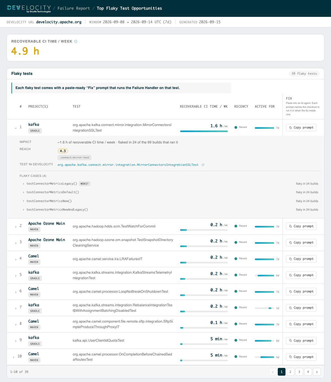Copy prompt for LRAFailuresIT
The height and width of the screenshot is (382, 331).
pyautogui.click(x=301, y=259)
